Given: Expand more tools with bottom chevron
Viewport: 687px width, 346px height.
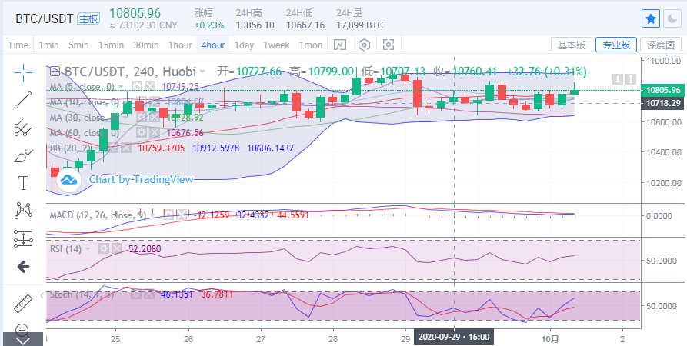Looking at the screenshot, I should 23,341.
